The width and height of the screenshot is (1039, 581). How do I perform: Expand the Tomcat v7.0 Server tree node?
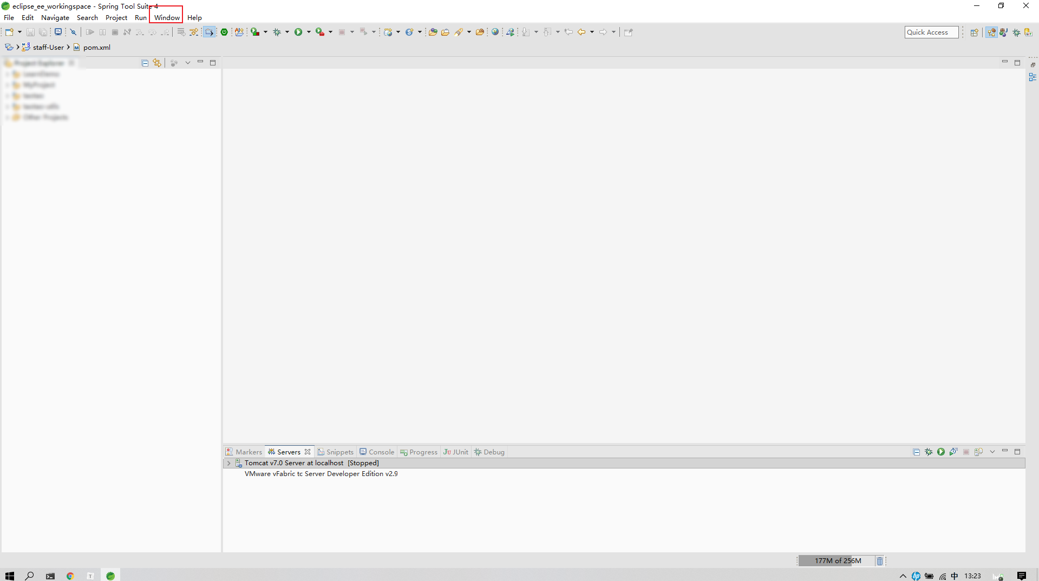228,463
